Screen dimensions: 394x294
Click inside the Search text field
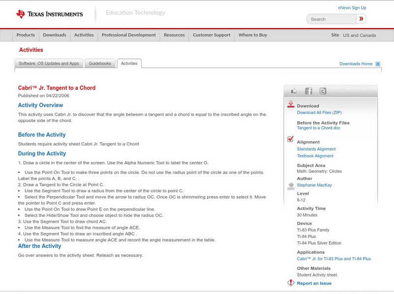coord(331,19)
